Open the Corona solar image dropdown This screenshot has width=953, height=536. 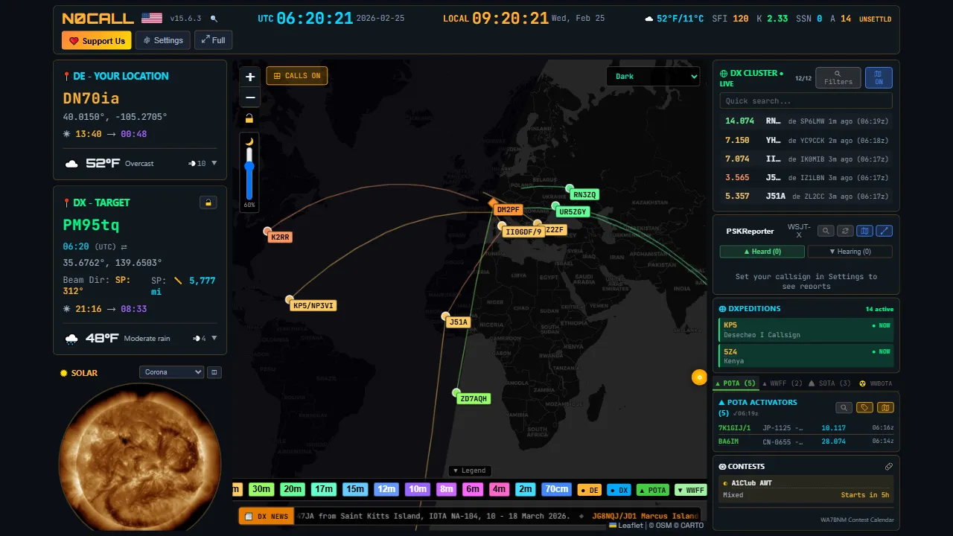tap(171, 372)
